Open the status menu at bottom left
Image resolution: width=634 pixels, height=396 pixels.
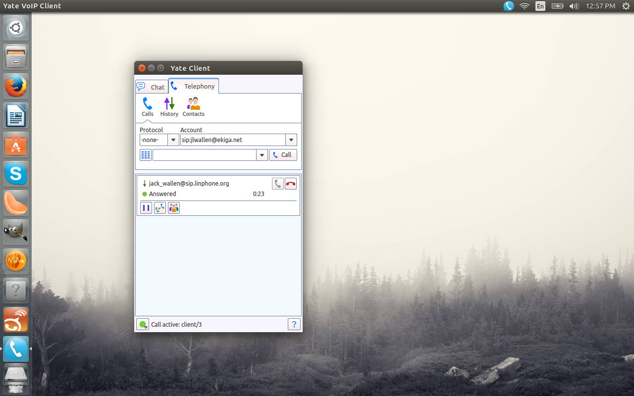tap(143, 324)
